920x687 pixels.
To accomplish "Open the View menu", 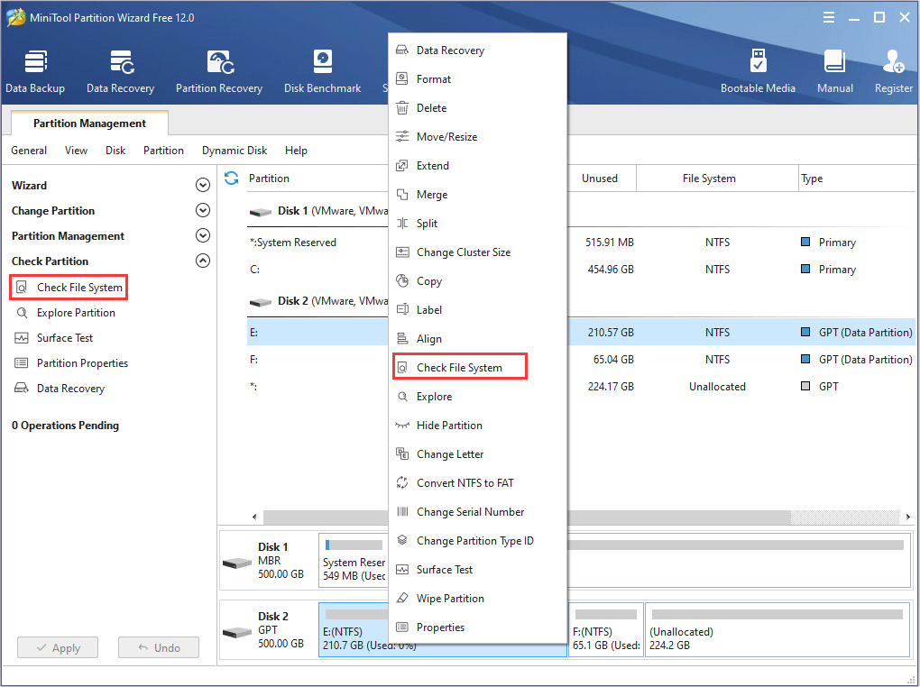I will (77, 151).
